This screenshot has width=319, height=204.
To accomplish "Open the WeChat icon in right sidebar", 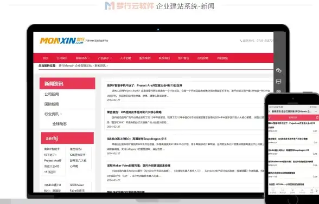I will click(x=278, y=70).
